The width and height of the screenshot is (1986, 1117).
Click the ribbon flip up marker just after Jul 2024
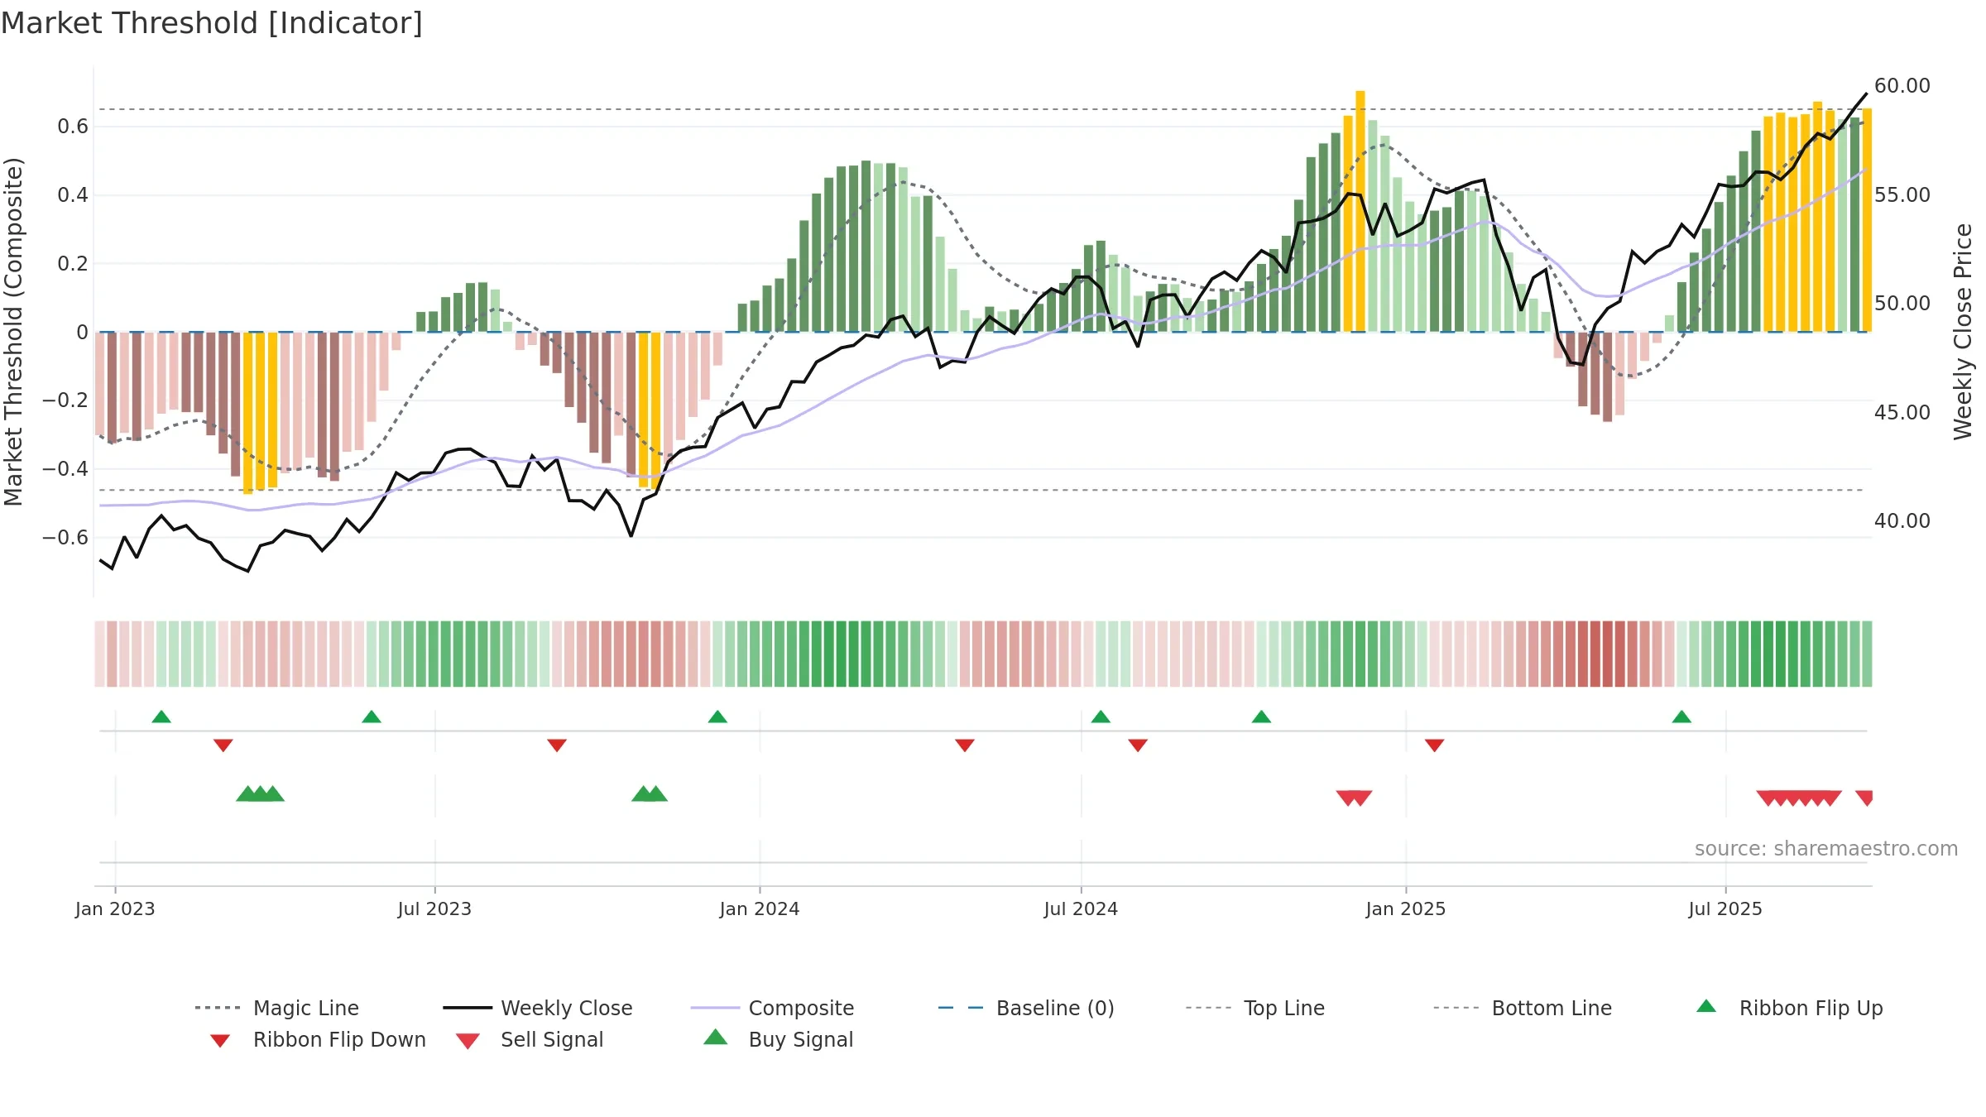pyautogui.click(x=1101, y=717)
